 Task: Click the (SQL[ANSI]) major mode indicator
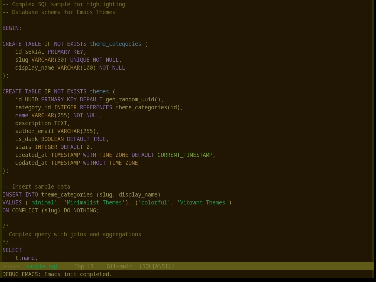(157, 266)
